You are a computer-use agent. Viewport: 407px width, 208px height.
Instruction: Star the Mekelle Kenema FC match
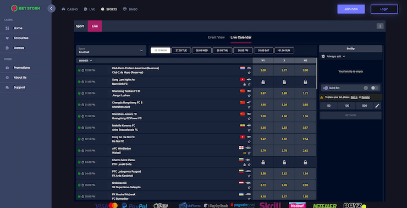click(249, 130)
